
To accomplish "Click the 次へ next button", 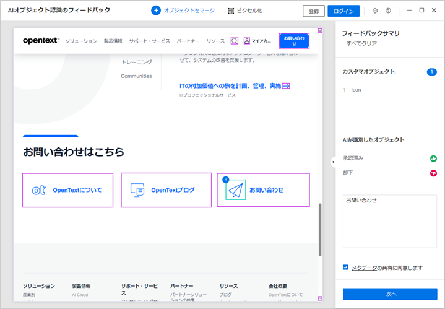I will click(390, 294).
